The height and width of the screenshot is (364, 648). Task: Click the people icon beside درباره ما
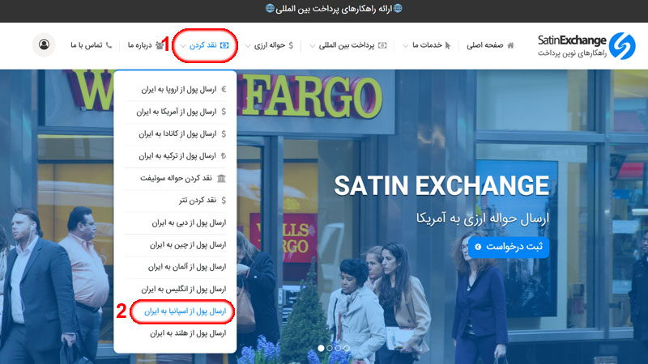point(160,45)
